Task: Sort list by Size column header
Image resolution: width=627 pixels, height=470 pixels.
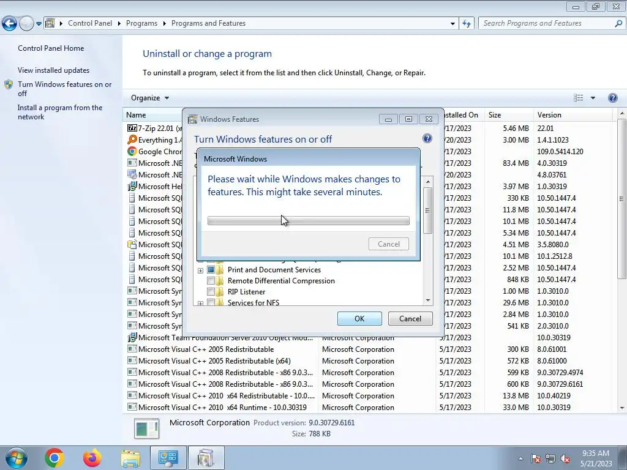Action: click(x=508, y=115)
